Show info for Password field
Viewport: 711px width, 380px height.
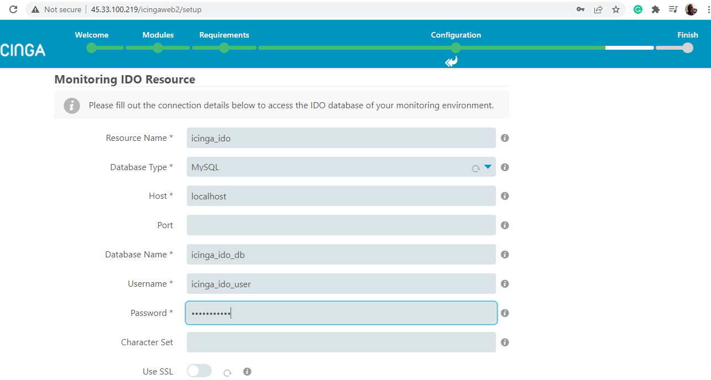click(505, 313)
